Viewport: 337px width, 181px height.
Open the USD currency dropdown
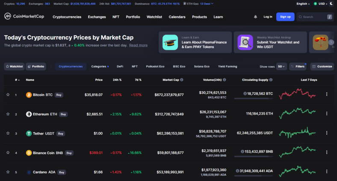320,4
